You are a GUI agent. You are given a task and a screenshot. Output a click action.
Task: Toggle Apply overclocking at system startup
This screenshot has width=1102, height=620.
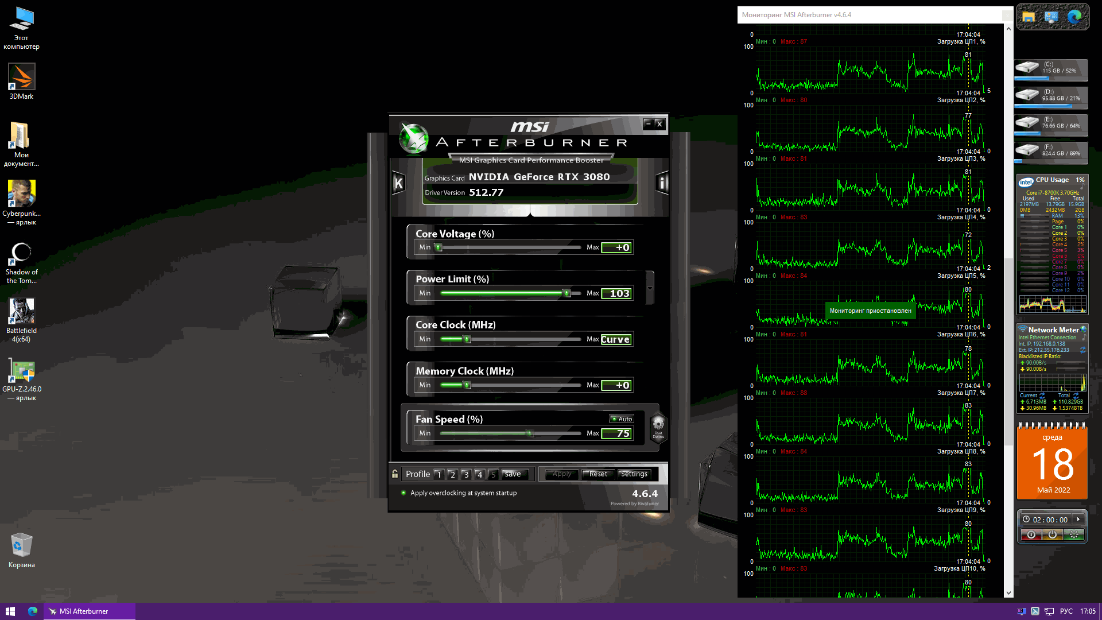[x=403, y=493]
